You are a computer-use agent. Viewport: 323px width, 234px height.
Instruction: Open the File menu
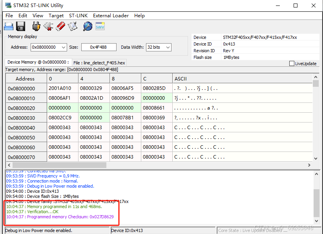(x=9, y=16)
